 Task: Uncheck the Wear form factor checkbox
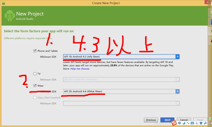(35, 85)
